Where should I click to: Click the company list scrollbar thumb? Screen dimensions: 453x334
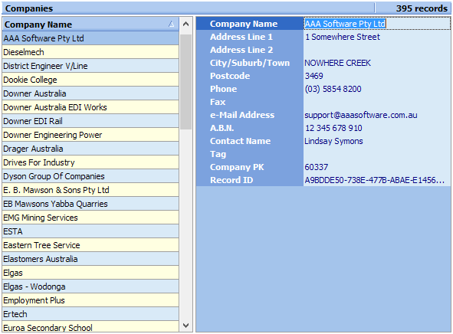186,82
